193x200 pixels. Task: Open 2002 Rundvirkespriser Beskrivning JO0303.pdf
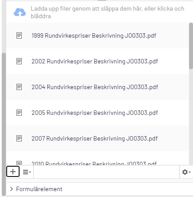(x=95, y=61)
